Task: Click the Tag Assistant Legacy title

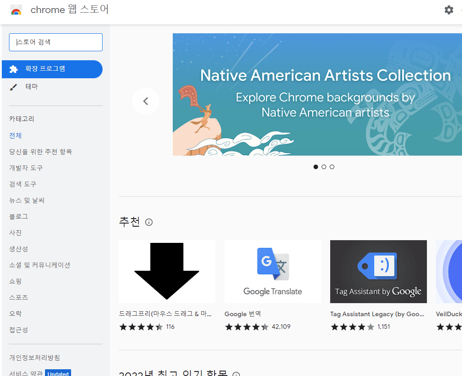Action: pos(377,314)
